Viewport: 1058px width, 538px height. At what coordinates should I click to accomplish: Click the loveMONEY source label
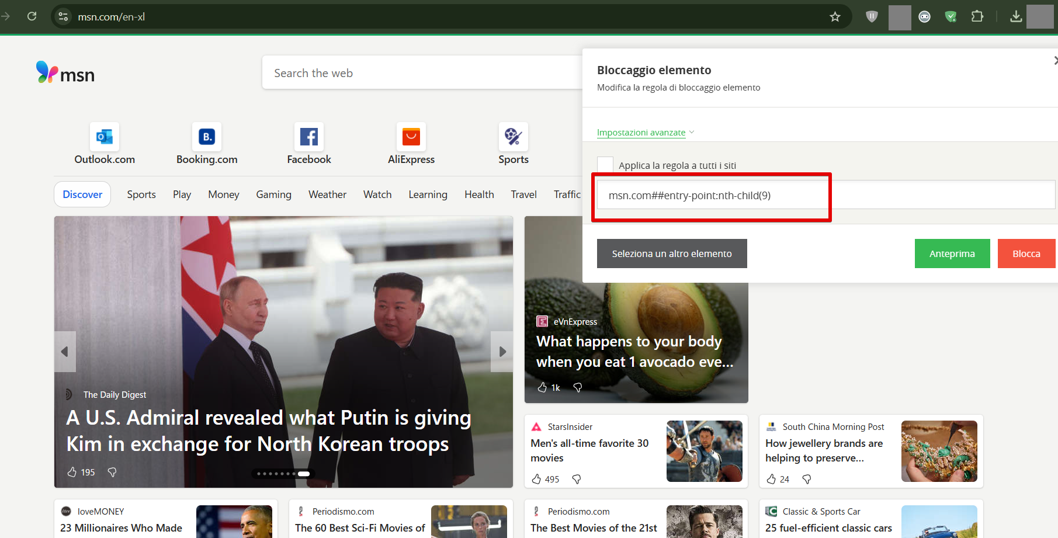tap(101, 512)
